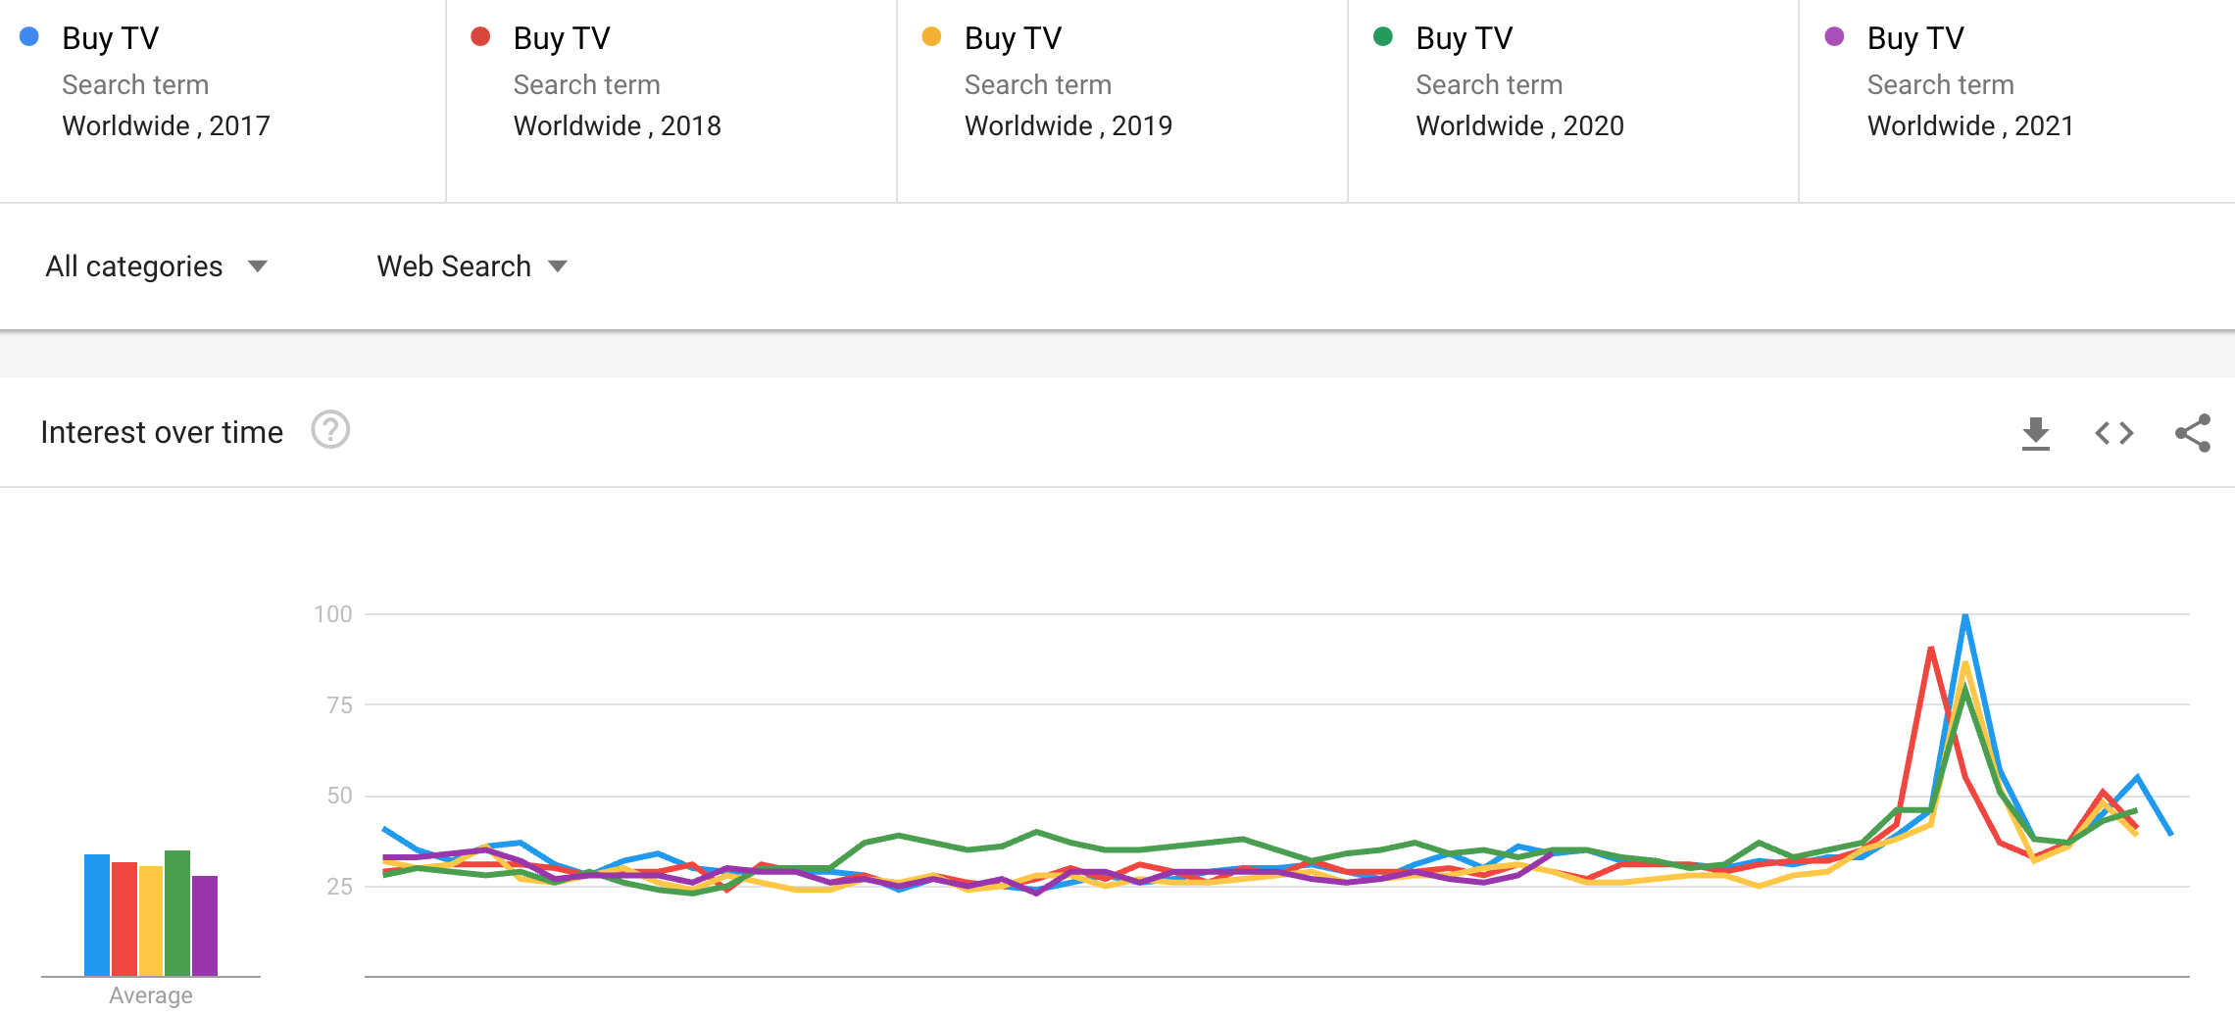The height and width of the screenshot is (1017, 2235).
Task: Select the red dot for Buy TV 2018
Action: (480, 37)
